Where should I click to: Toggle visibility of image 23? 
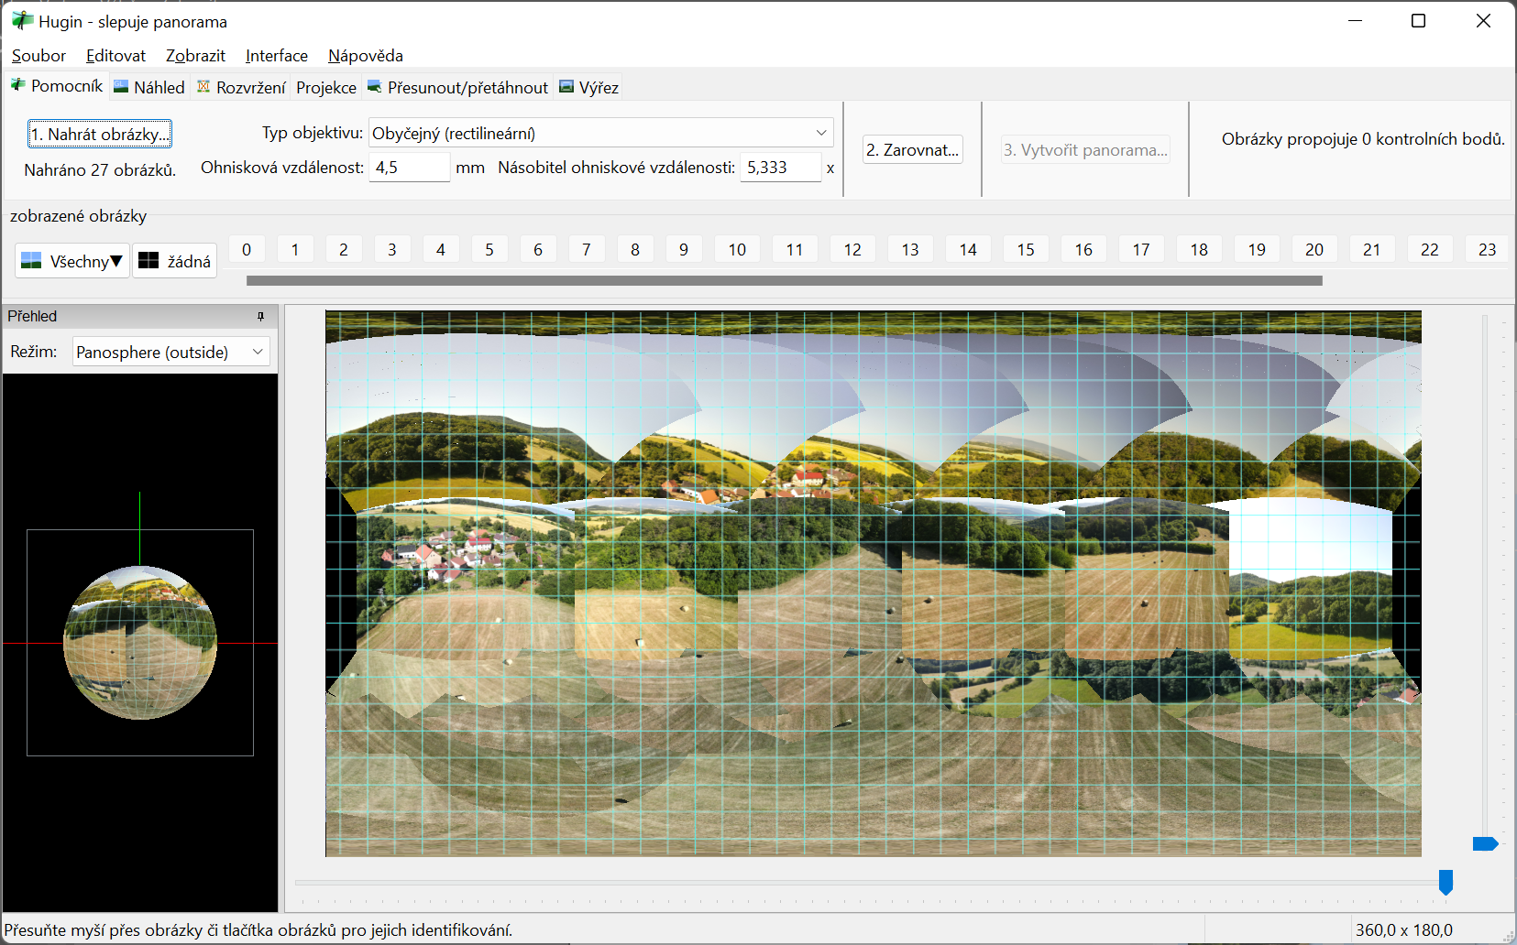pyautogui.click(x=1486, y=249)
